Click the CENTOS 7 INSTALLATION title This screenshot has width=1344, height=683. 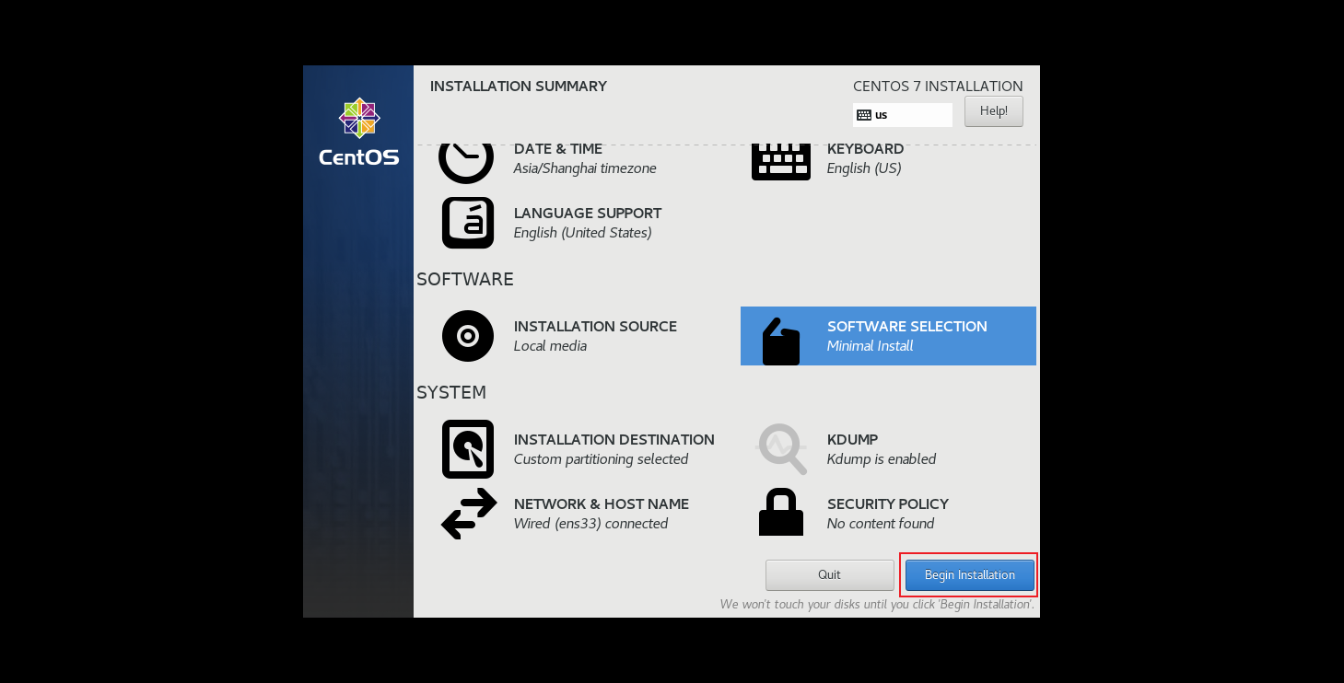pos(938,87)
